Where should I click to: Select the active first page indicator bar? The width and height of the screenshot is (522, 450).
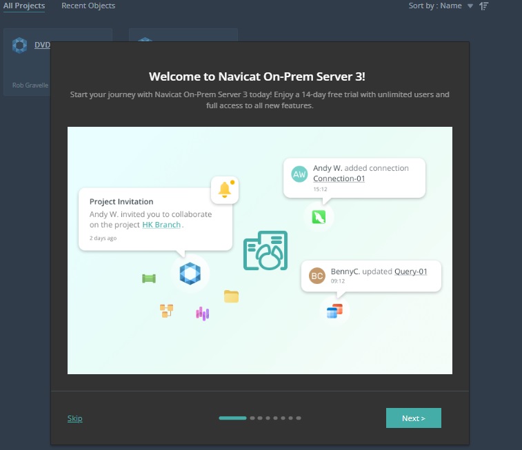232,418
